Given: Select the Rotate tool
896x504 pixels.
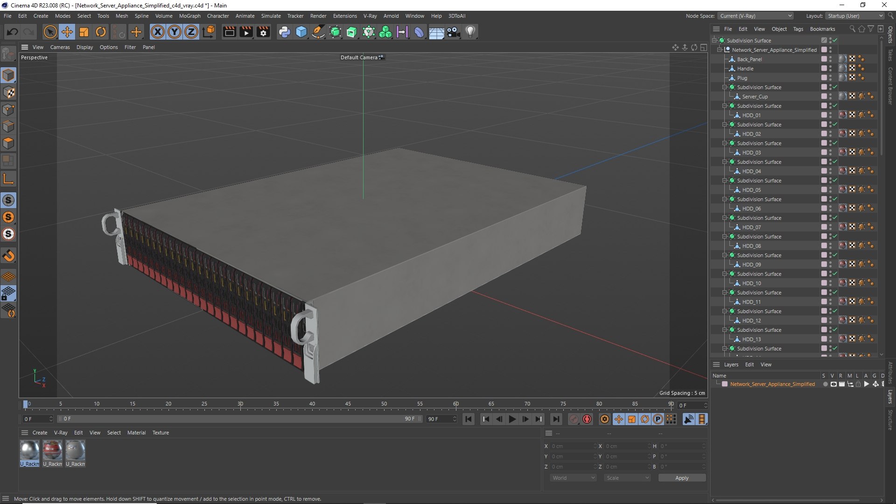Looking at the screenshot, I should coord(101,32).
